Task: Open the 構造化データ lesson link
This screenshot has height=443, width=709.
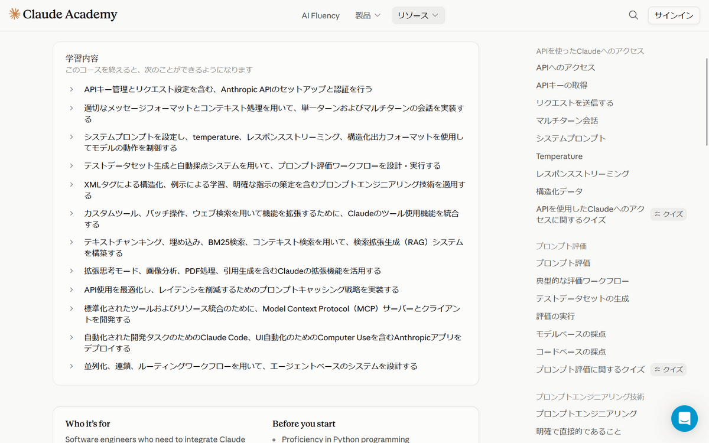Action: pyautogui.click(x=559, y=191)
